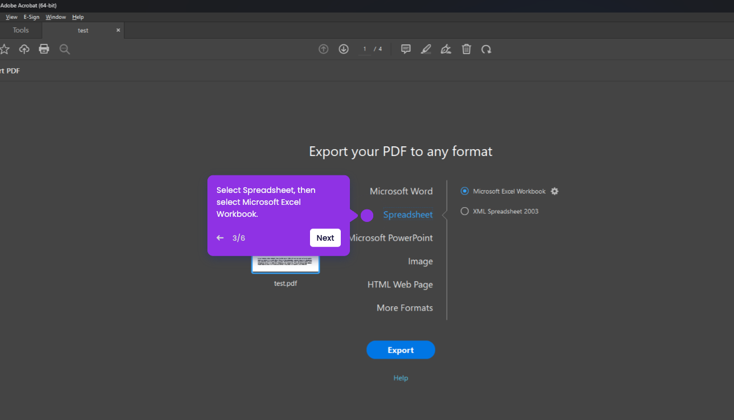Choose Image export format
The image size is (734, 420).
pos(421,261)
